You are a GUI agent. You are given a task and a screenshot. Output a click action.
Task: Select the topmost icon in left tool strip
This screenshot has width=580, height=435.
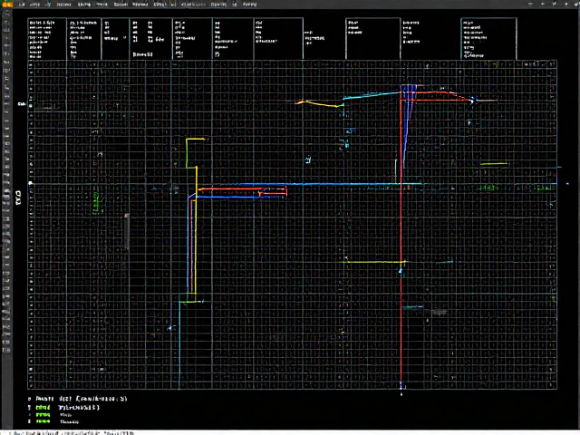click(6, 14)
